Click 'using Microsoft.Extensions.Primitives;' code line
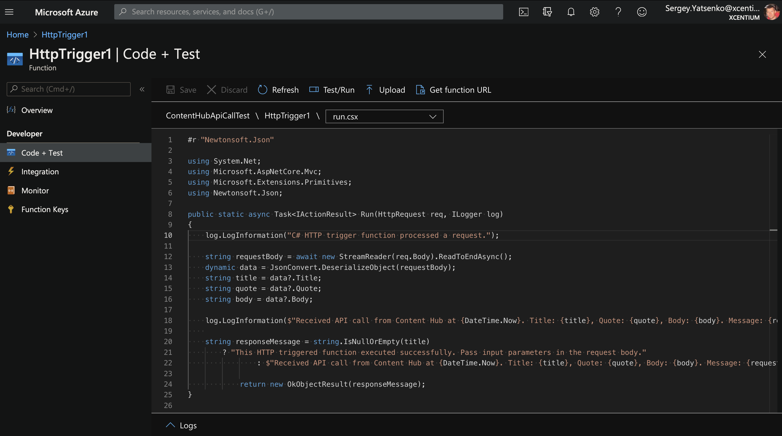Image resolution: width=782 pixels, height=436 pixels. coord(270,182)
